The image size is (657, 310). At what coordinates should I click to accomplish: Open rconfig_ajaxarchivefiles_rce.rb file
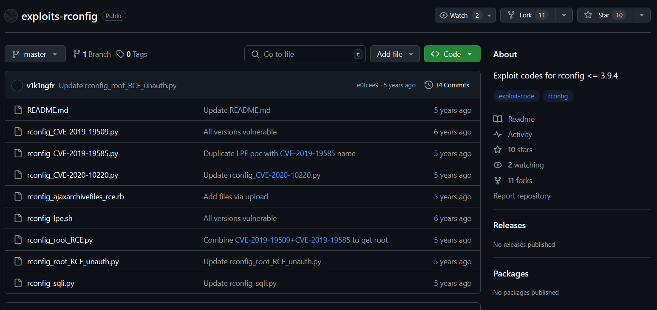pos(76,197)
